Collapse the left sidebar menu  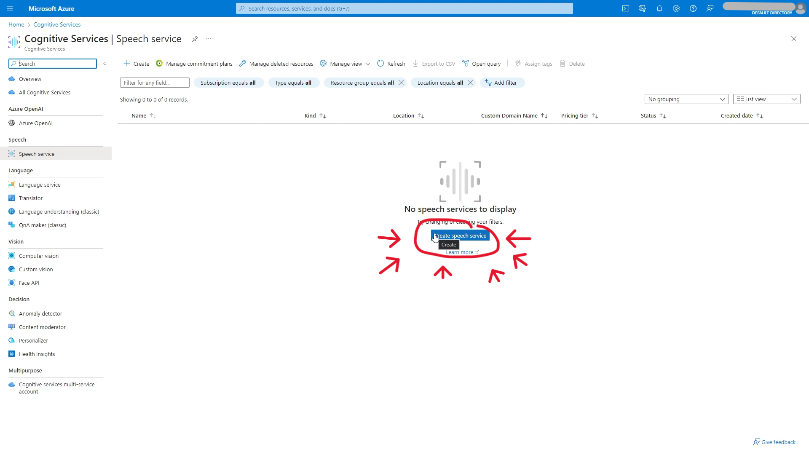[105, 64]
